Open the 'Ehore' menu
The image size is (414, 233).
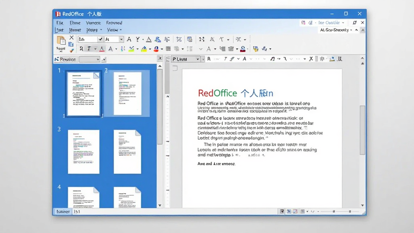coord(75,23)
